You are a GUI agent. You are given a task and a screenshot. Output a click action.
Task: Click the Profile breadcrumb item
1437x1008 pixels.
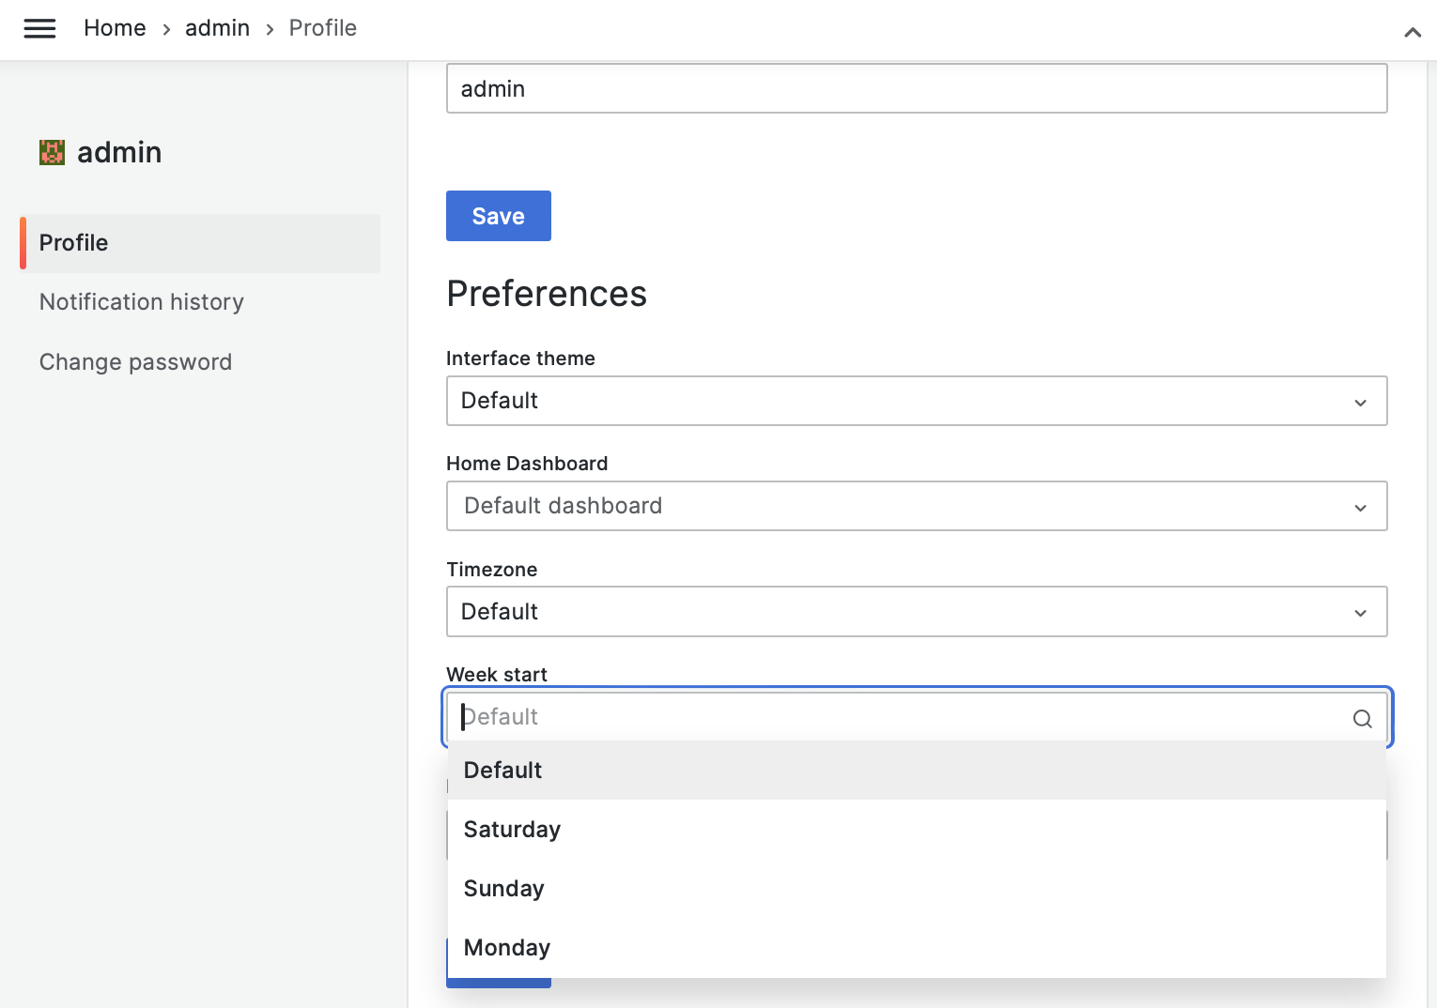tap(322, 28)
